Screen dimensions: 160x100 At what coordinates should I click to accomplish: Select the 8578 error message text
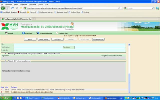click(x=48, y=90)
